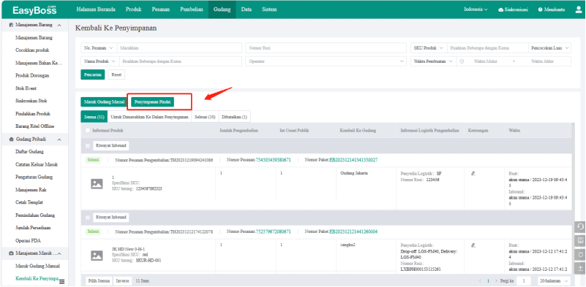Collapse the Gudang Pribadi sidebar section
Viewport: 586px width, 287px height.
pyautogui.click(x=59, y=139)
